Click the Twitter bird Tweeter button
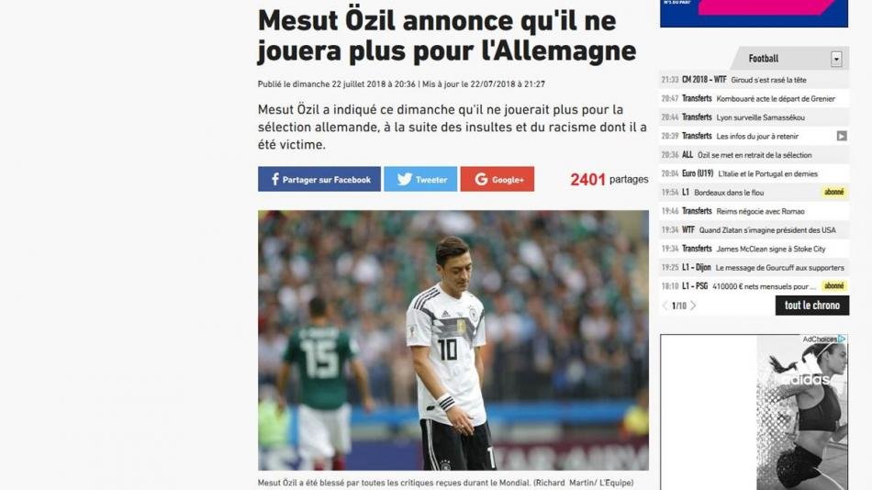This screenshot has height=490, width=872. point(420,179)
